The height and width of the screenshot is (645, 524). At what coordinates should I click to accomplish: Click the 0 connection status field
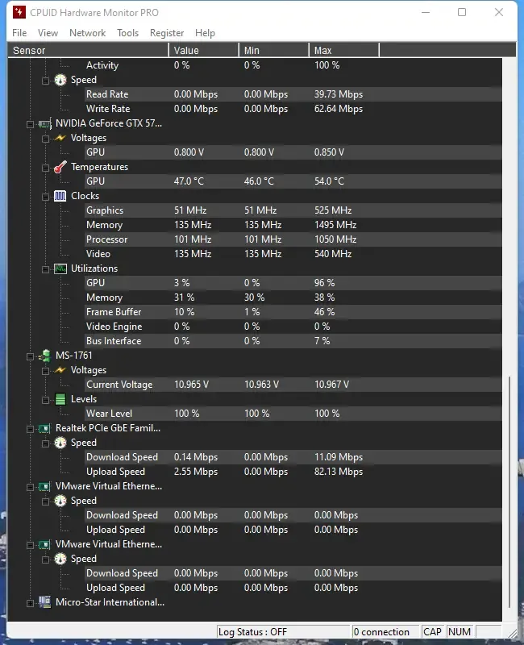[385, 632]
